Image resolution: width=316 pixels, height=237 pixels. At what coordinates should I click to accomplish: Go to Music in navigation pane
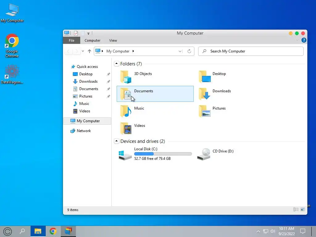[81, 104]
